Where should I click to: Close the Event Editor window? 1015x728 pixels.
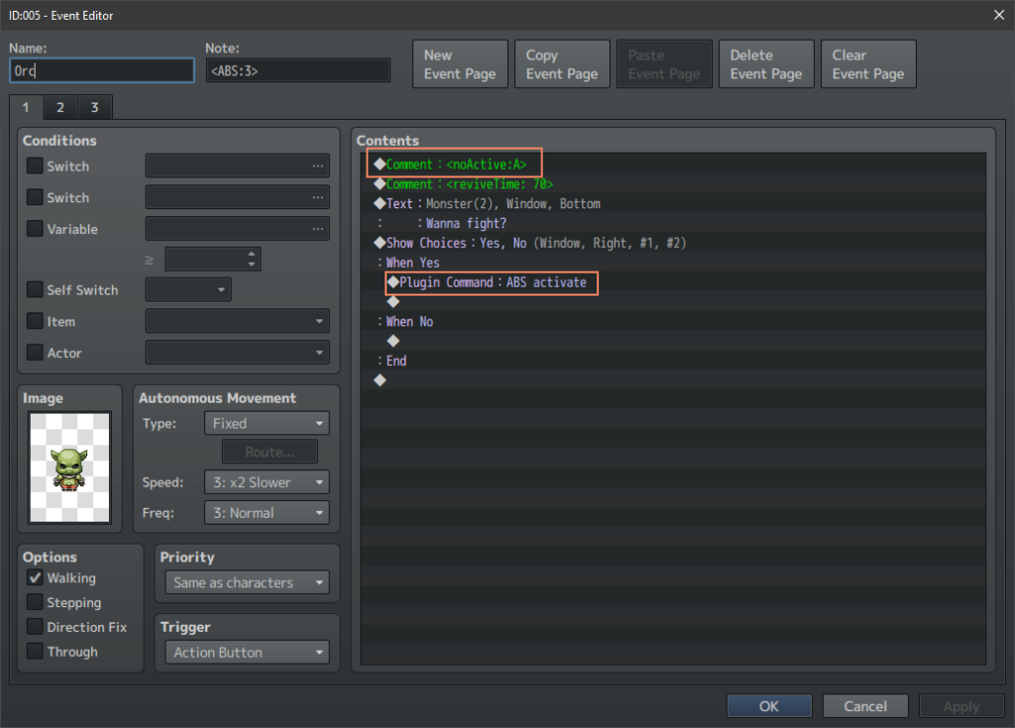999,15
